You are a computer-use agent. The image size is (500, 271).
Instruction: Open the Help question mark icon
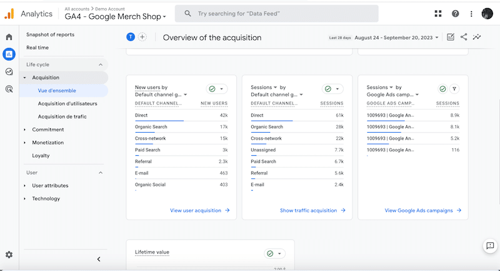[x=456, y=14]
